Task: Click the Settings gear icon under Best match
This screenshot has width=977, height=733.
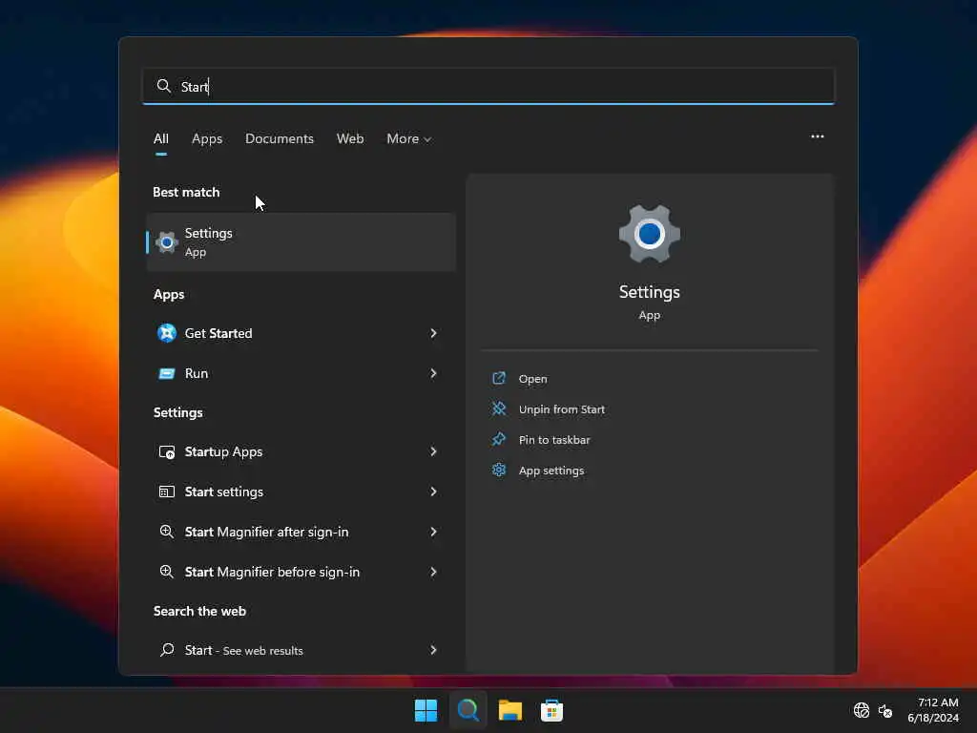Action: [x=166, y=242]
